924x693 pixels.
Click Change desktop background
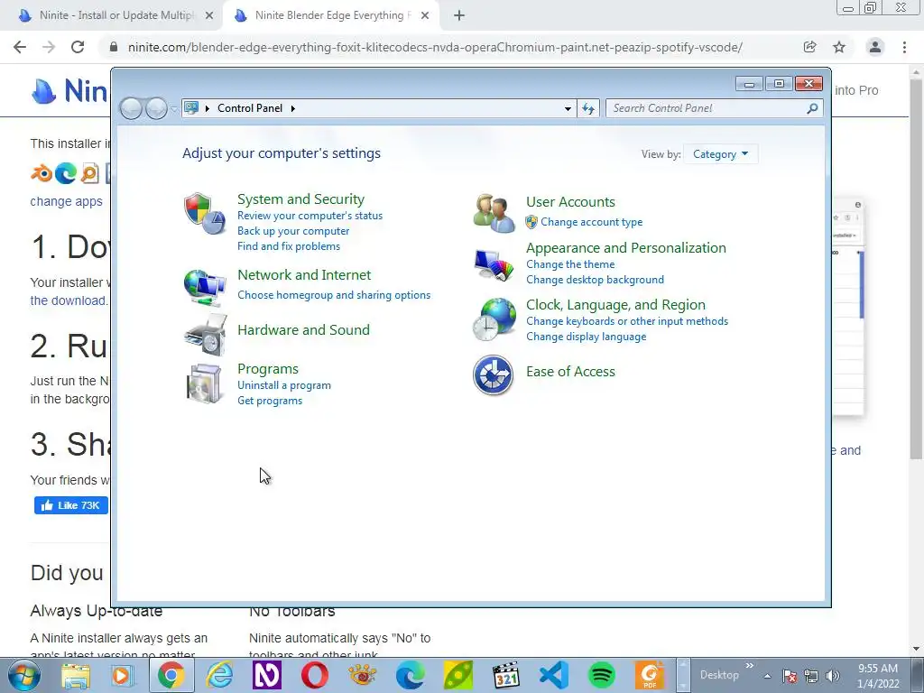[x=596, y=280]
